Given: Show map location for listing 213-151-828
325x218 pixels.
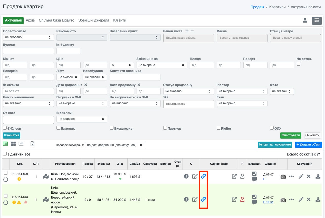Looking at the screenshot, I should coord(46,199).
